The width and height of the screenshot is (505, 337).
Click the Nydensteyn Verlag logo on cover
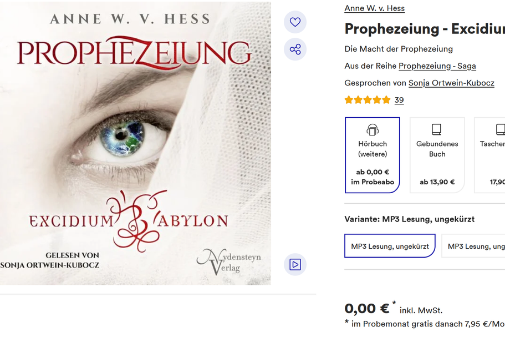(x=229, y=261)
